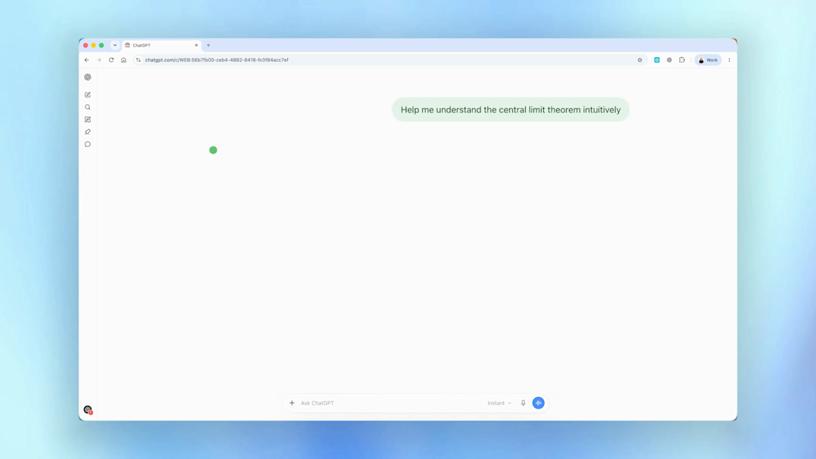Open the GPTs grid icon in sidebar

click(x=88, y=119)
